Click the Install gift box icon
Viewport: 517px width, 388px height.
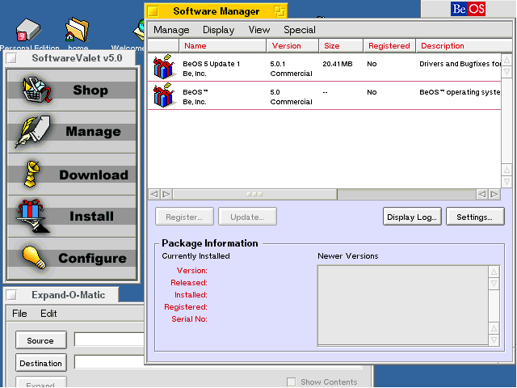[32, 216]
